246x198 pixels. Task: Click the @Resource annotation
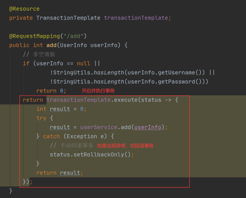tap(24, 9)
